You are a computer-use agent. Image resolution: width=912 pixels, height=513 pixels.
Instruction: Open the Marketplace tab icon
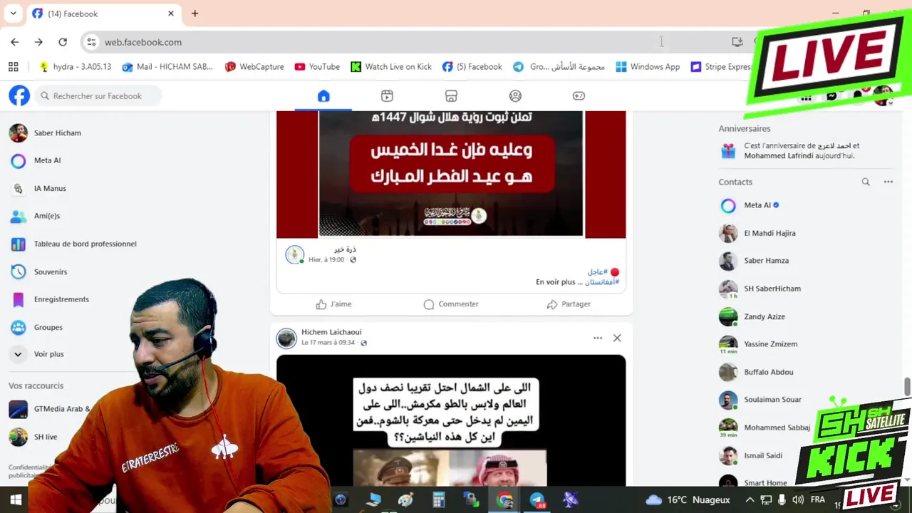click(451, 96)
